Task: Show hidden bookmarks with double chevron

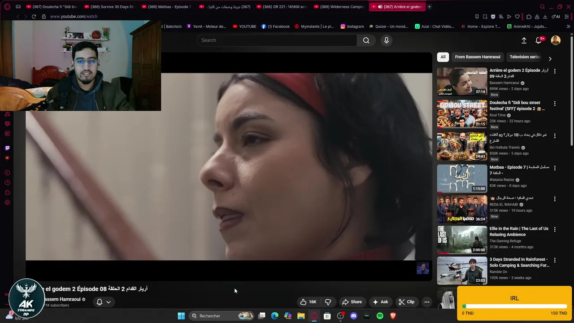Action: [x=569, y=26]
